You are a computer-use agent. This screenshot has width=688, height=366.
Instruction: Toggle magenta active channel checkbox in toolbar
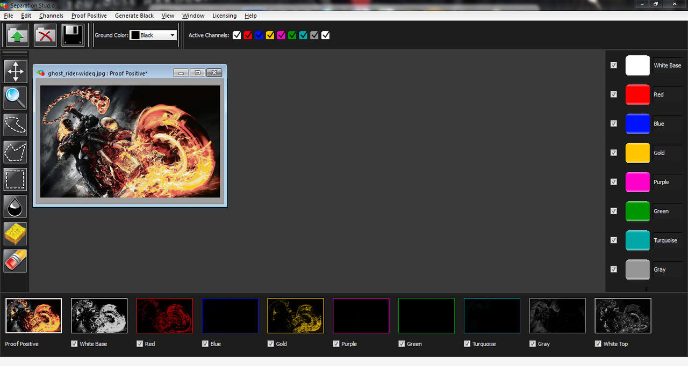coord(281,35)
